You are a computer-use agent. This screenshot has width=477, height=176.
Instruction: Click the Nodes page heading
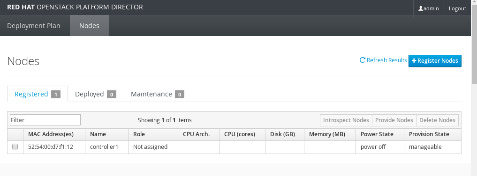23,61
